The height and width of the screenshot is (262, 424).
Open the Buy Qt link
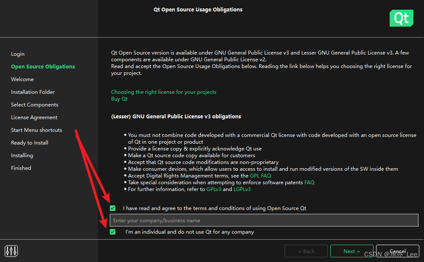coord(119,98)
